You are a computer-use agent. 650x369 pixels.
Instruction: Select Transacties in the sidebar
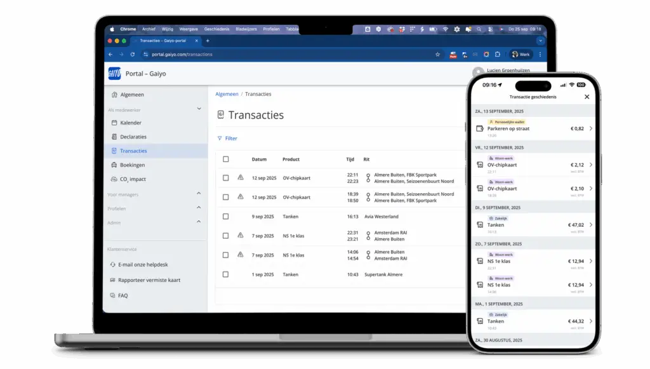tap(156, 151)
